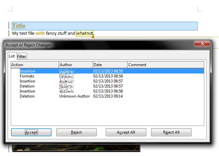Accept the selected change
Viewport: 219px width, 156px height.
coord(31,132)
